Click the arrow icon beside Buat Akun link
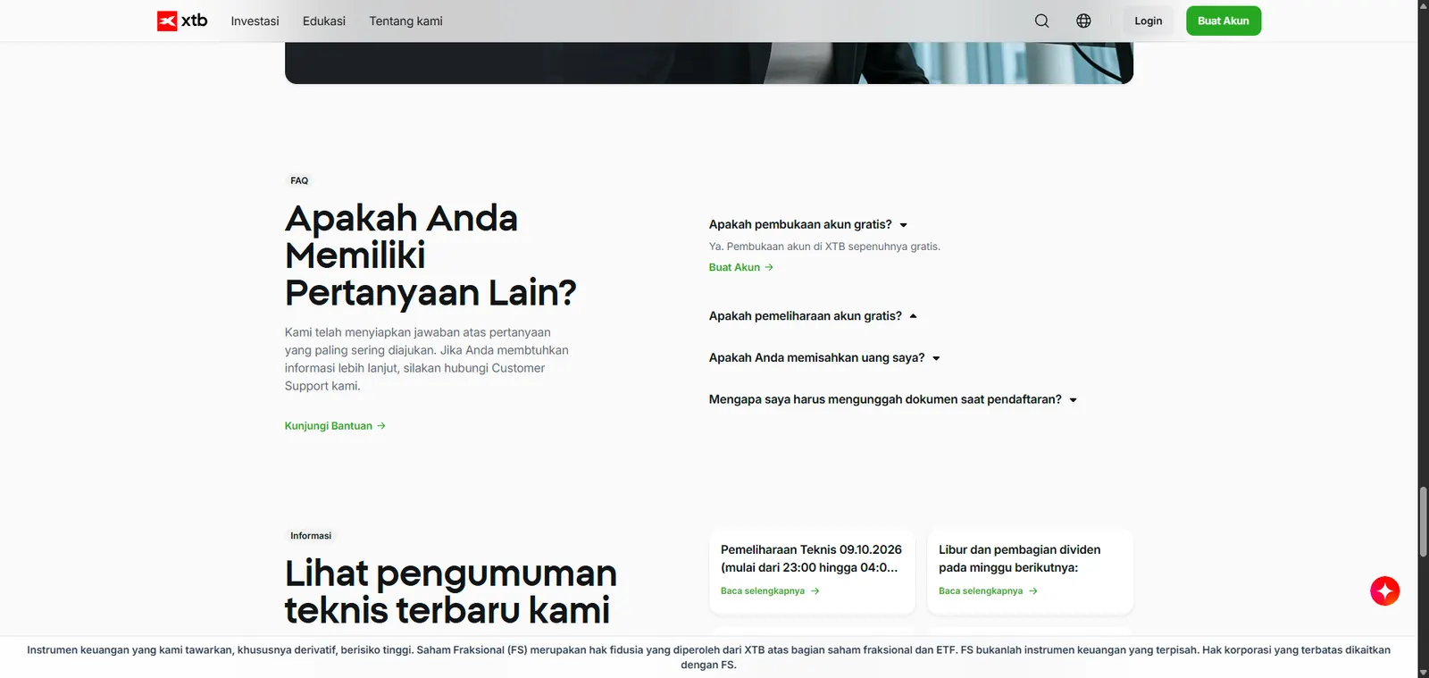The width and height of the screenshot is (1429, 678). (769, 267)
